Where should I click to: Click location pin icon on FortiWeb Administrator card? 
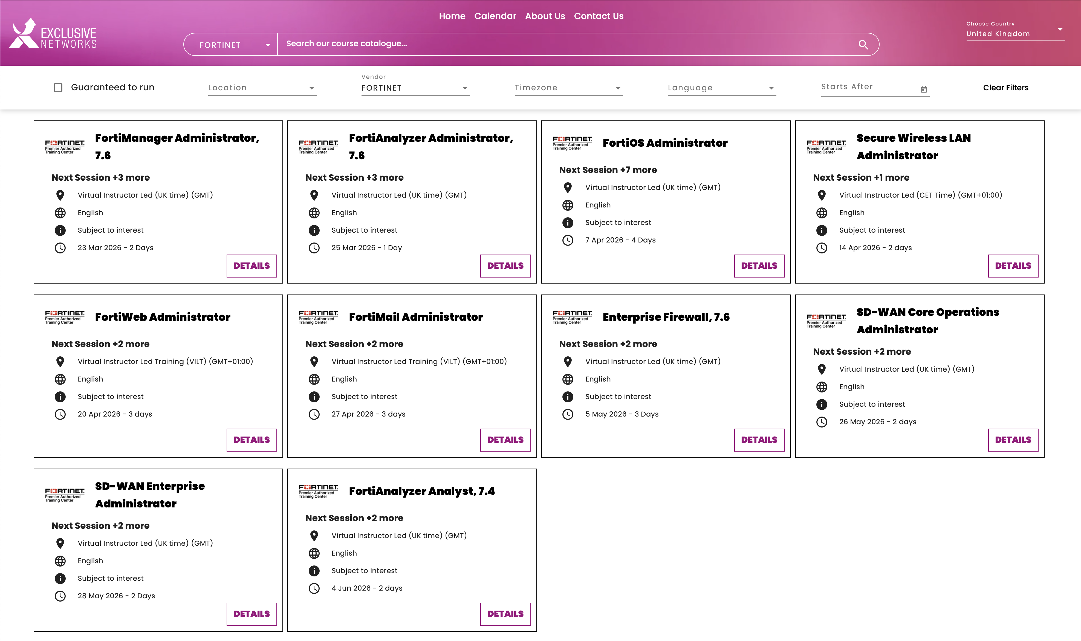pyautogui.click(x=60, y=362)
